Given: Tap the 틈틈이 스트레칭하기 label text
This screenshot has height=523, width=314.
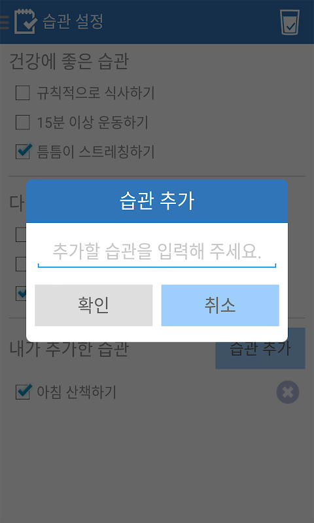Looking at the screenshot, I should pos(96,152).
